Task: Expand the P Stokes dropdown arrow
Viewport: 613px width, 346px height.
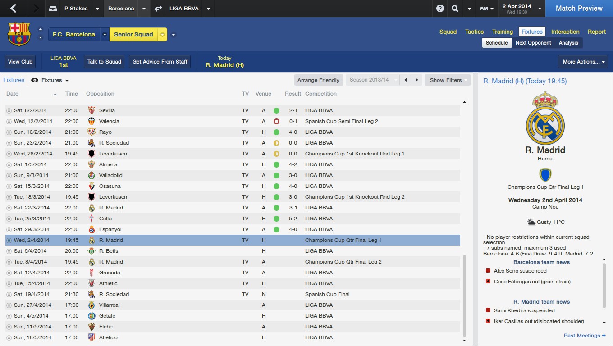Action: [97, 9]
